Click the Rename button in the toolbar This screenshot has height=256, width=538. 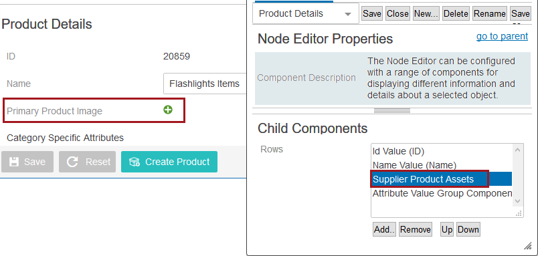click(x=490, y=14)
